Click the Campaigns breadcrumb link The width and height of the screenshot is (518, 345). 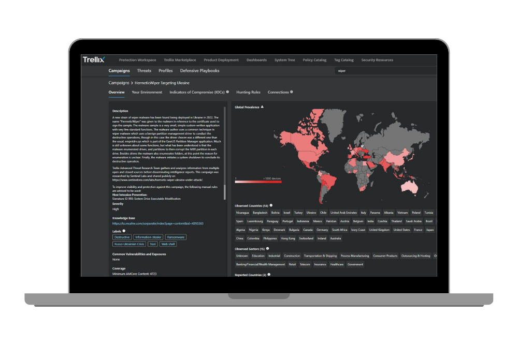(x=119, y=83)
